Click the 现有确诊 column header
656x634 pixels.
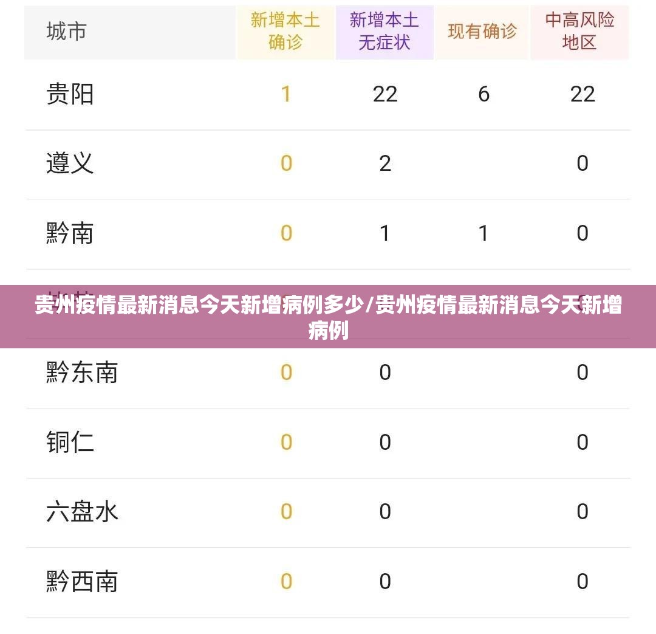click(482, 32)
